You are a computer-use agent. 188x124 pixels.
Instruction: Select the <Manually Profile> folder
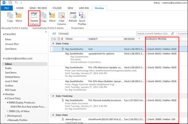pos(17,120)
